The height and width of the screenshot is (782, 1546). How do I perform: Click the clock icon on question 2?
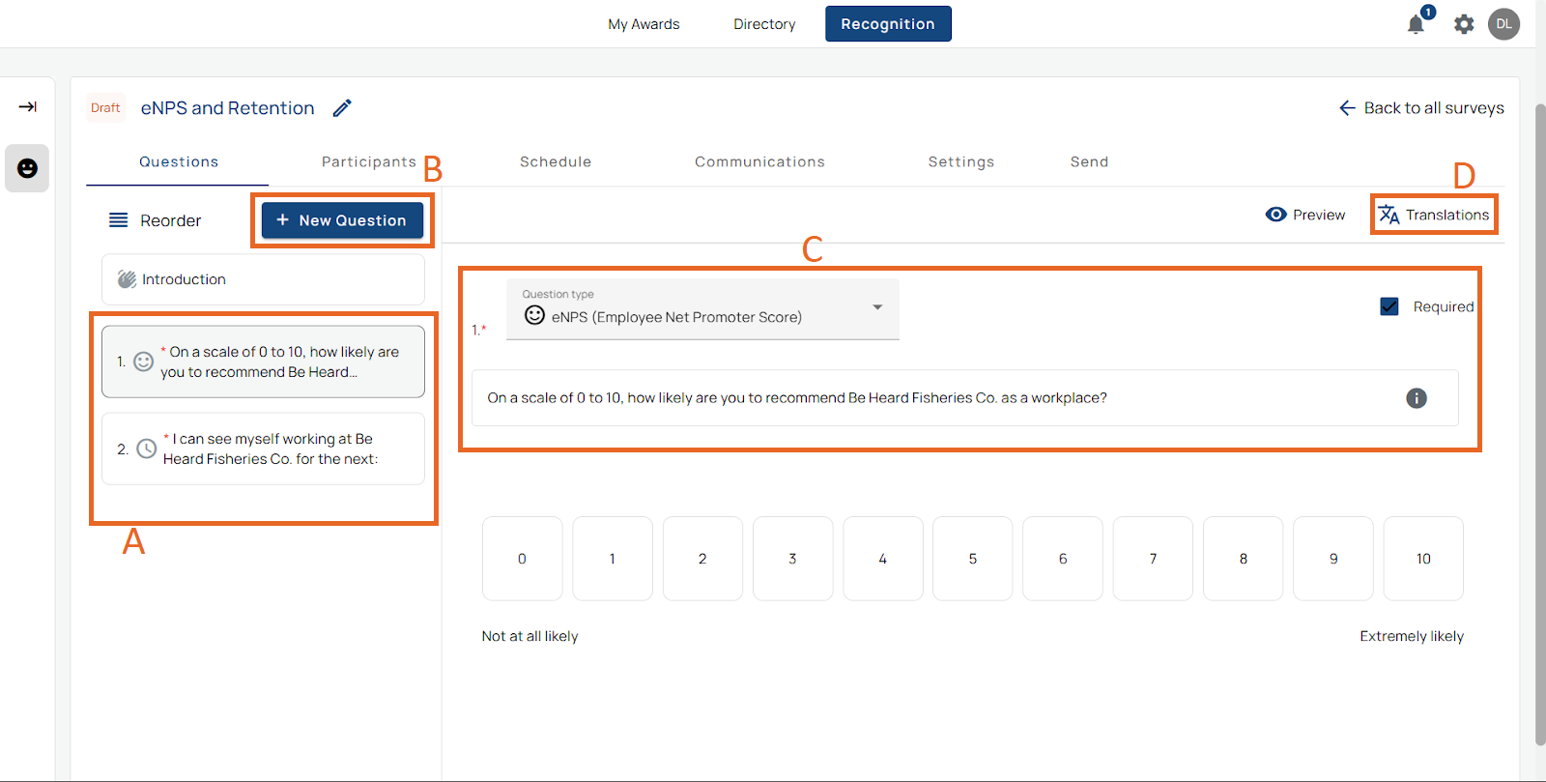[x=146, y=449]
